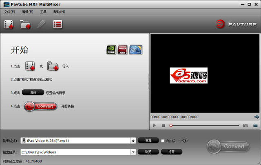
Task: Click the add folder icon in step 1
Action: 53,66
